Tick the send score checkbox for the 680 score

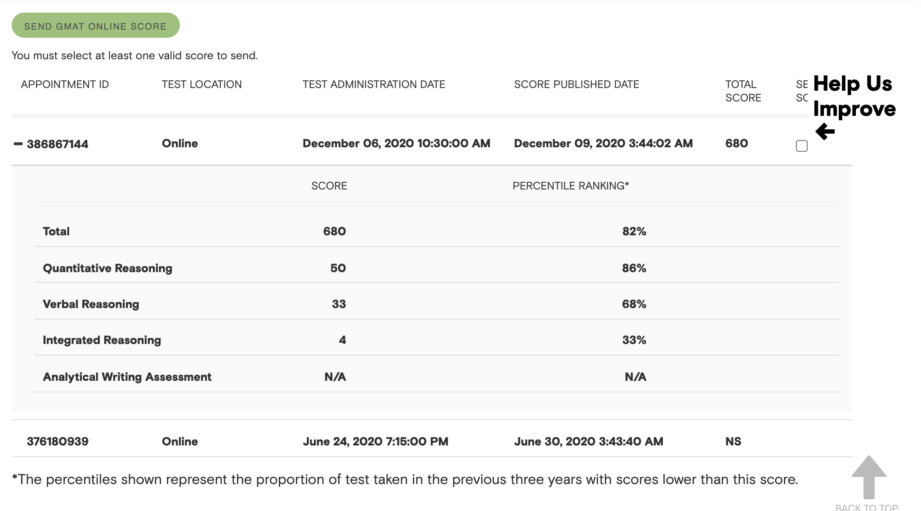(801, 146)
